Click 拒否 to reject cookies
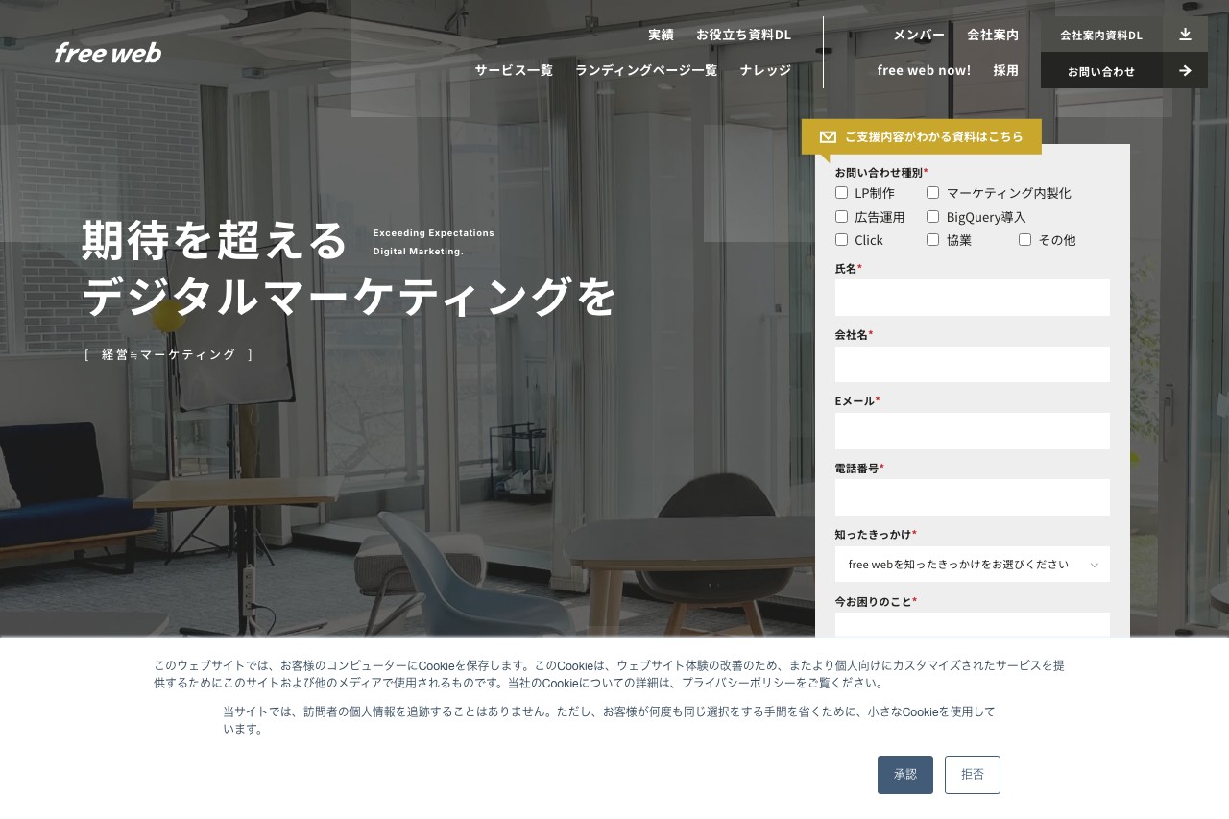Viewport: 1229px width, 819px height. pyautogui.click(x=972, y=774)
